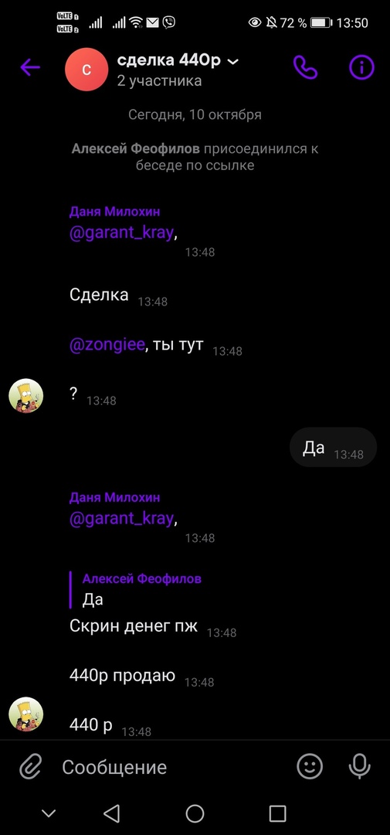
Task: Tap the sender name Даня Милохин at top
Action: 114,212
